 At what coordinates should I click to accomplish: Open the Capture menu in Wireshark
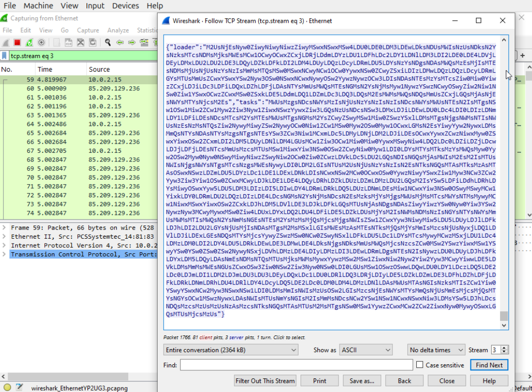(x=87, y=30)
